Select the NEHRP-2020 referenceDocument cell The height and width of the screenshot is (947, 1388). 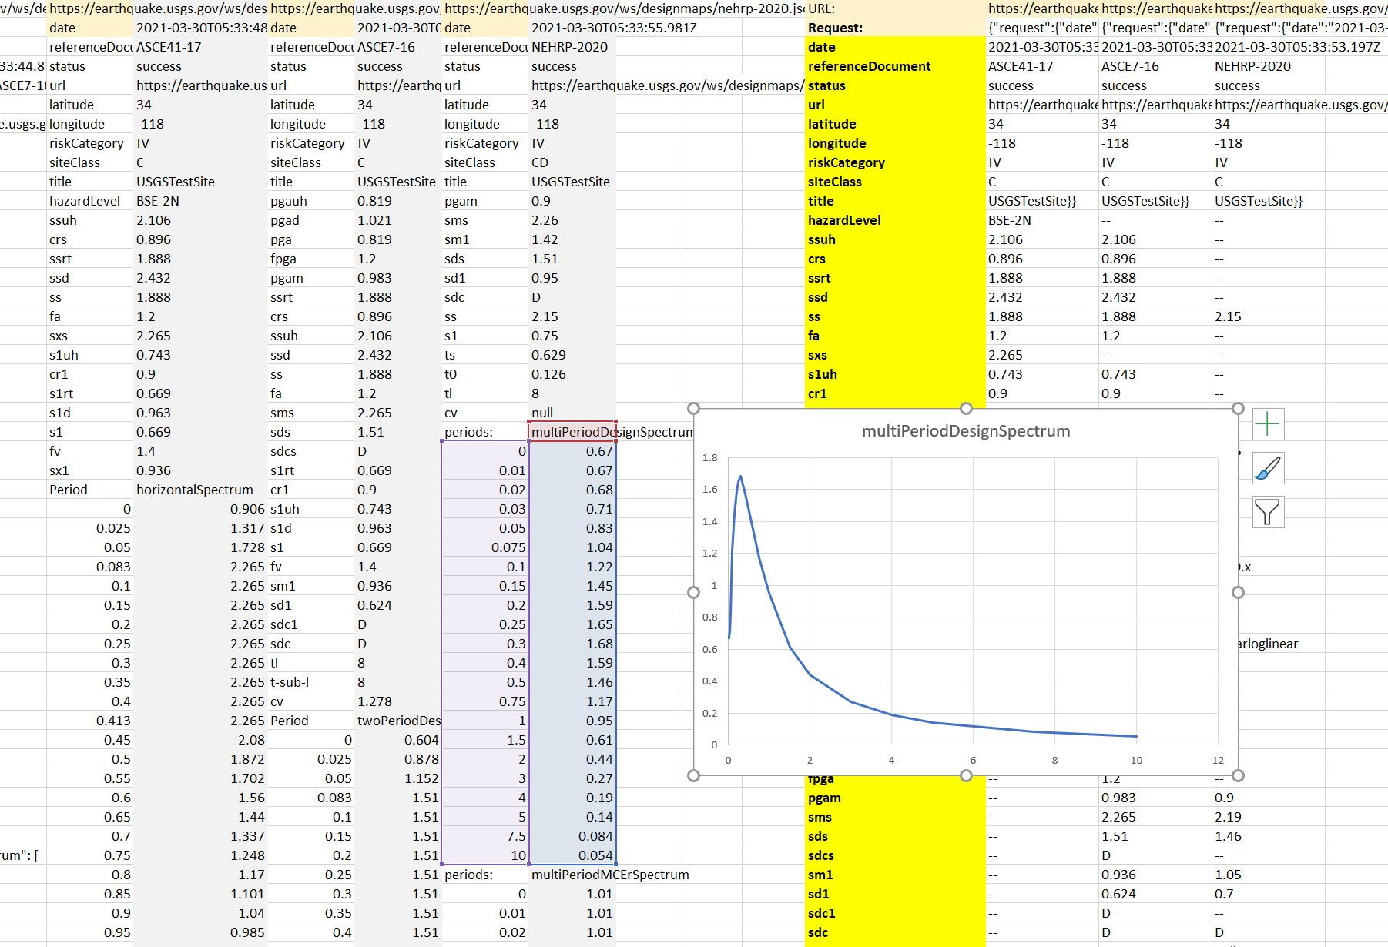570,47
